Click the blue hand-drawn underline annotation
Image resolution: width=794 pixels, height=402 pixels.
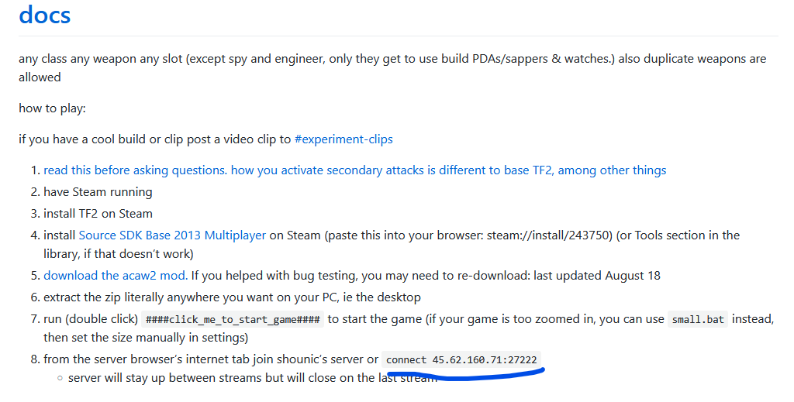(x=466, y=375)
